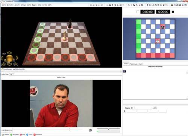Open the Hilfe menu
This screenshot has height=136, width=188.
50,5
